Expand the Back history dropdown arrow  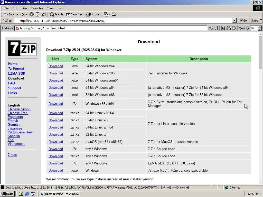pyautogui.click(x=17, y=14)
